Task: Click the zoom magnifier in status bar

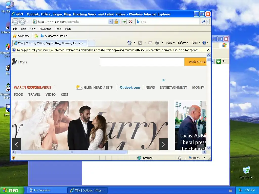Action: pos(190,158)
